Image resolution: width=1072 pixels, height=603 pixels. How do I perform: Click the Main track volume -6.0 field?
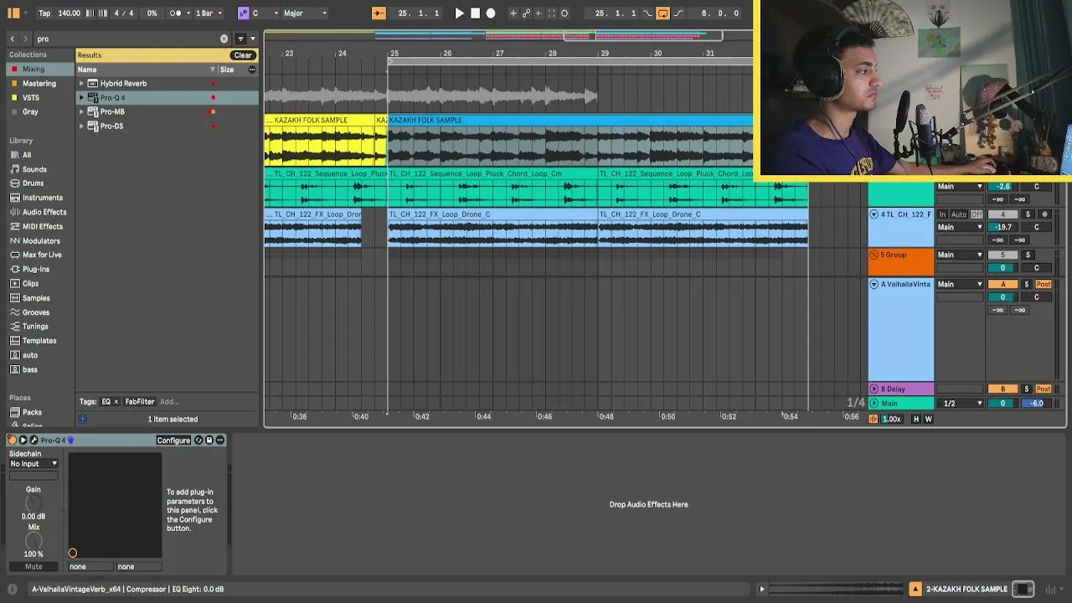(x=1037, y=404)
